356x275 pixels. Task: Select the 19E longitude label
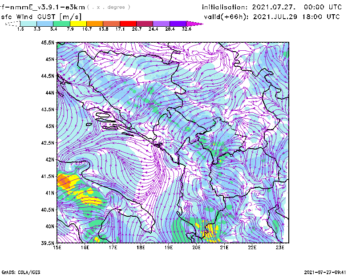(x=169, y=247)
